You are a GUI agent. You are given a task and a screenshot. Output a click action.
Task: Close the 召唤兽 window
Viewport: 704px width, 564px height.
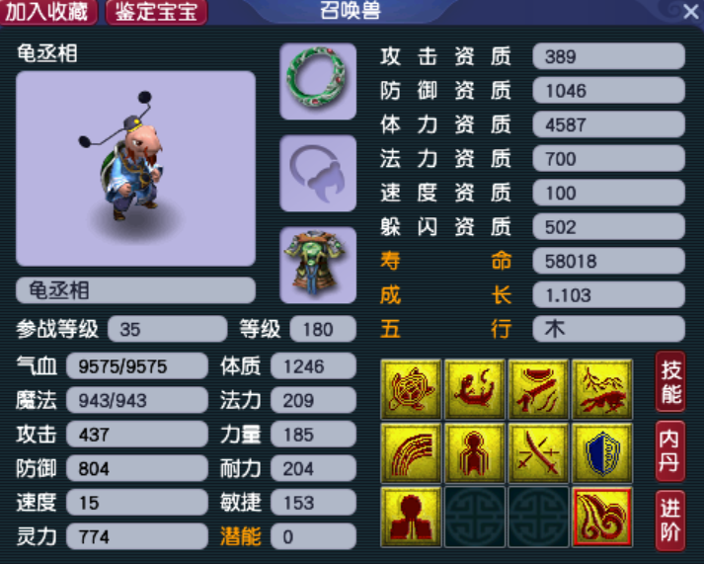[x=690, y=12]
